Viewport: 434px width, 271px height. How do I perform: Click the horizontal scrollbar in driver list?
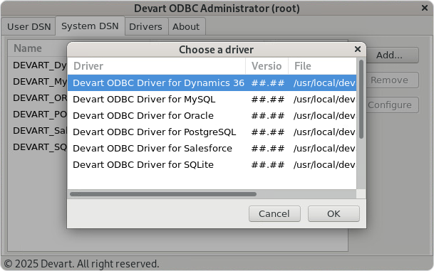coord(163,194)
